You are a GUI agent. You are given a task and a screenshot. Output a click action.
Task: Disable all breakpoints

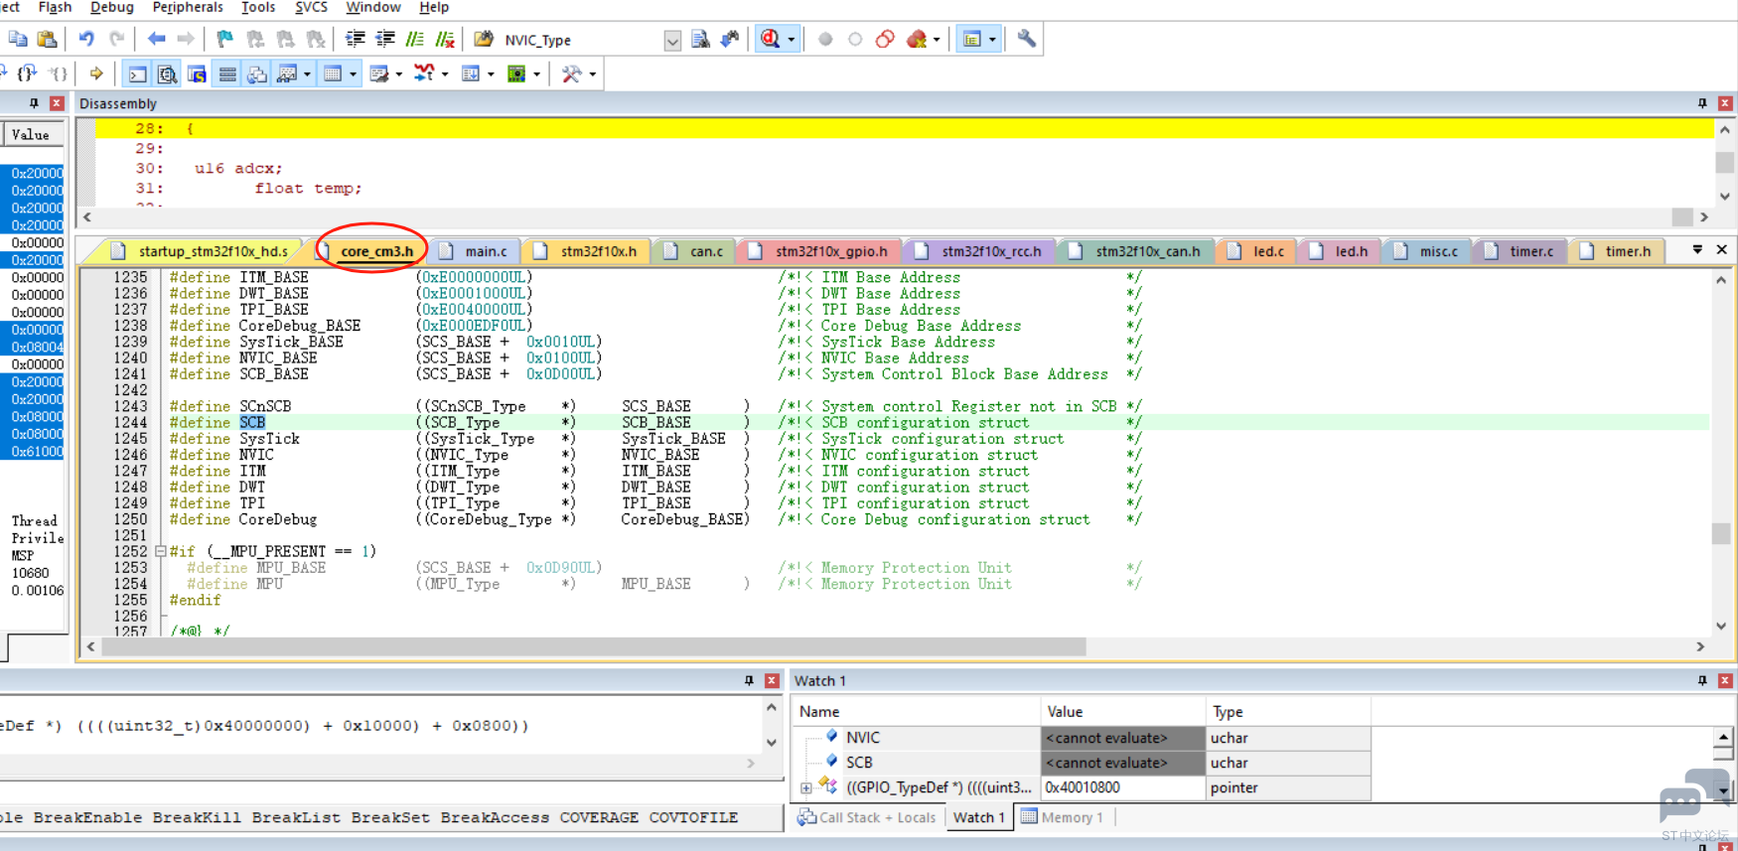click(885, 40)
